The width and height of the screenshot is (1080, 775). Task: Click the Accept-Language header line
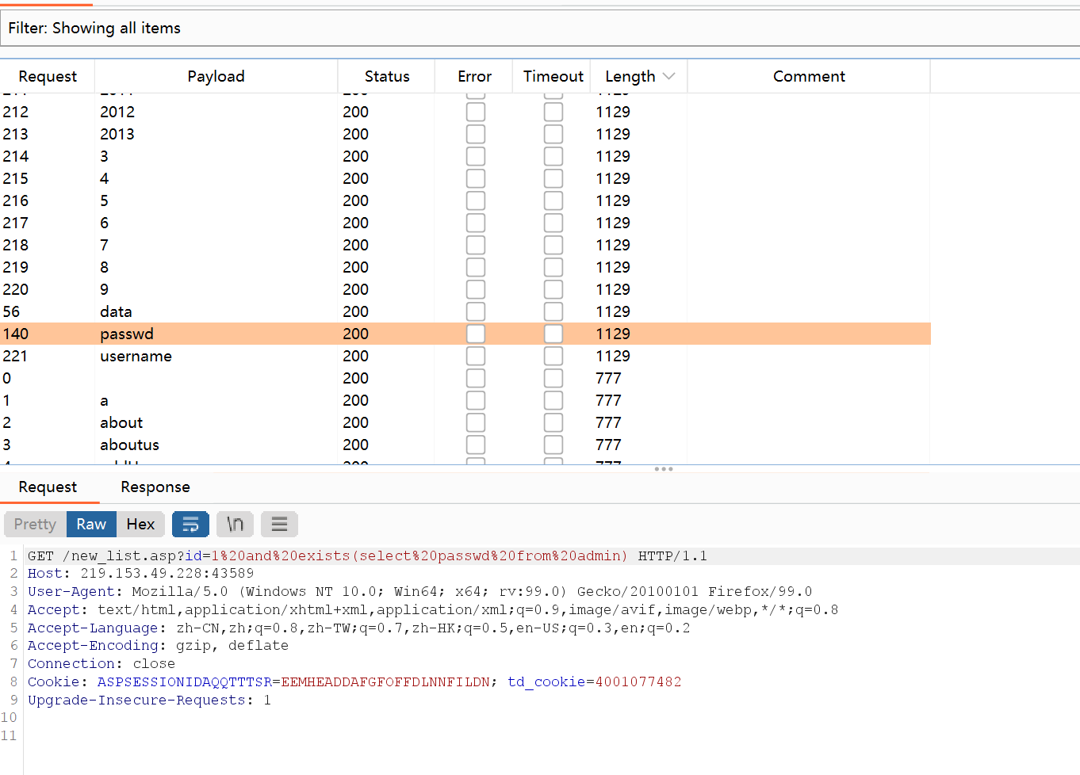[x=359, y=628]
